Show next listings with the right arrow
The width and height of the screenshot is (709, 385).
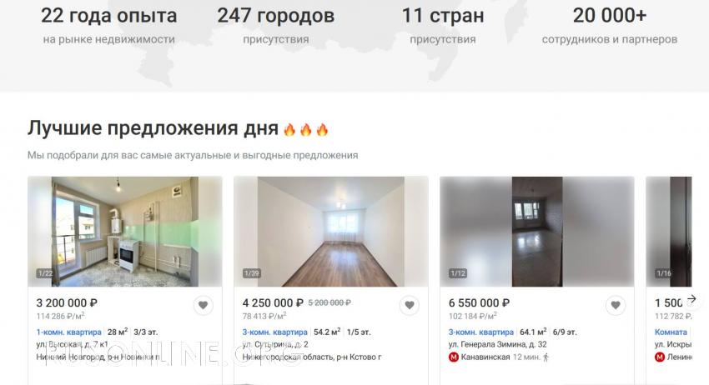coord(691,299)
